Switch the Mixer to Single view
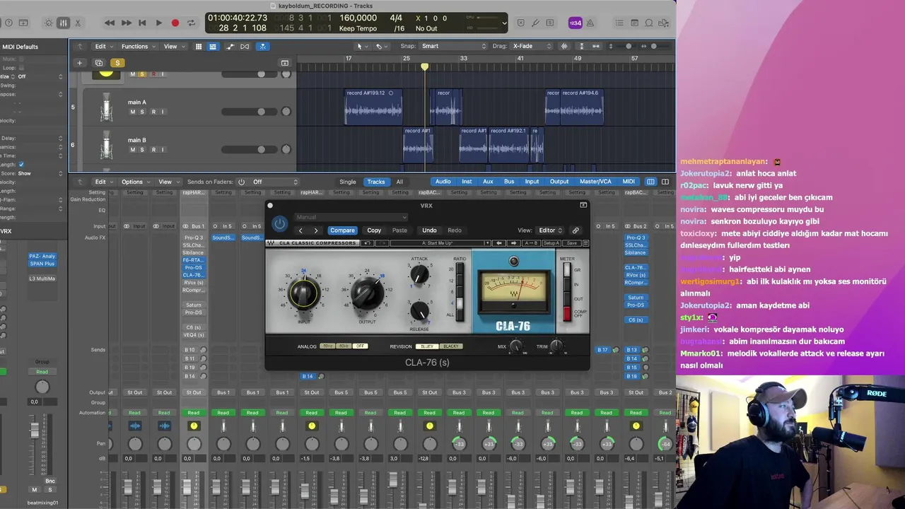 point(347,182)
